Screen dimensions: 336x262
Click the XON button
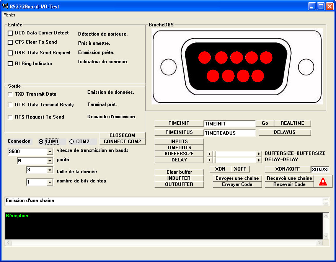[x=220, y=169]
